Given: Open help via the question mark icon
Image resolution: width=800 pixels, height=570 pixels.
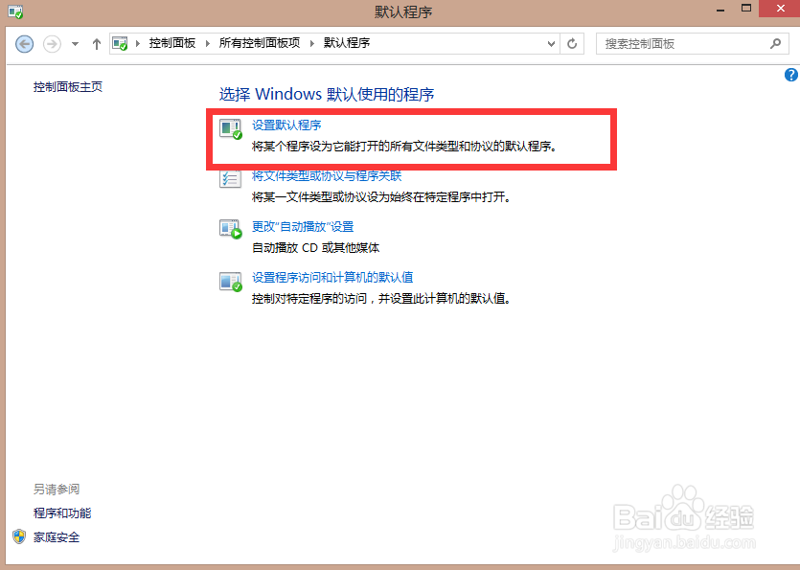Looking at the screenshot, I should [x=790, y=74].
